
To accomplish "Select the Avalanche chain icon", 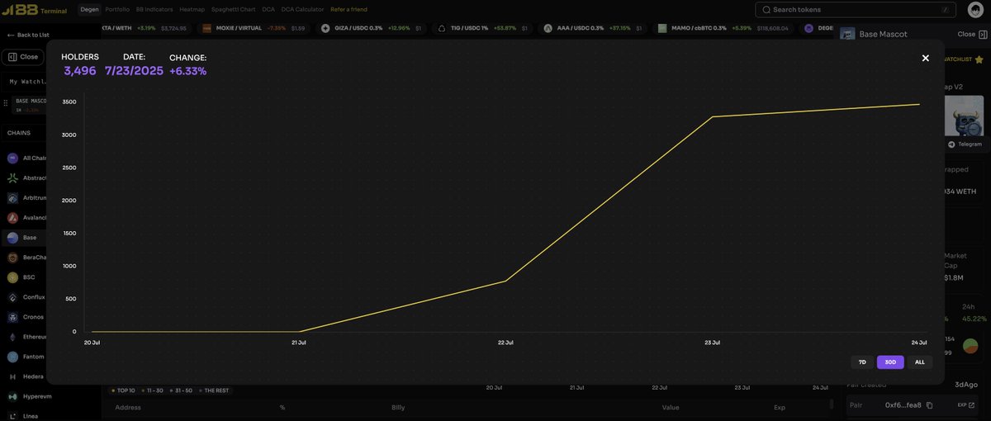I will coord(12,218).
